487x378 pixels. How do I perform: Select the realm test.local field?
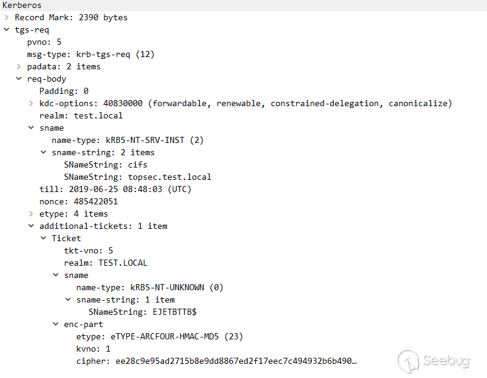[x=81, y=115]
